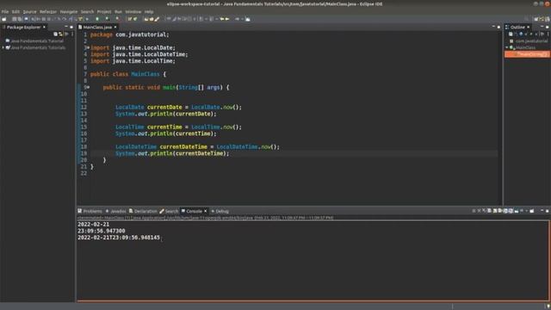Open the Window menu
The width and height of the screenshot is (551, 310).
[x=133, y=11]
